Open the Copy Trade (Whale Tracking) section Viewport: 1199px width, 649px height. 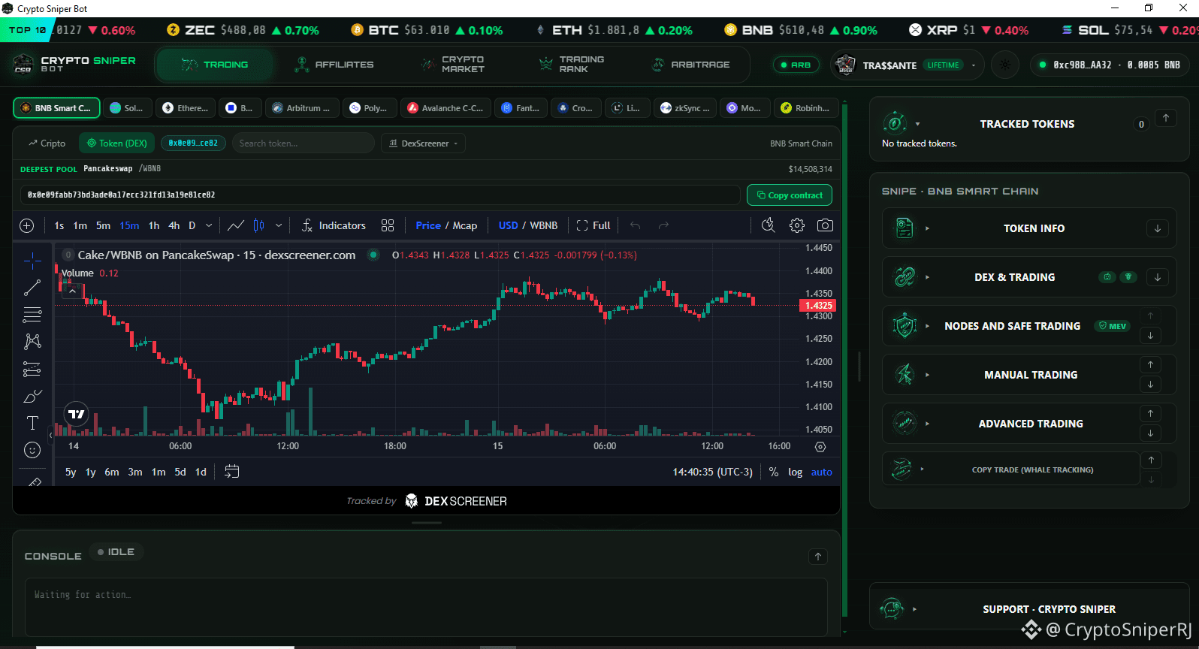pos(1011,469)
